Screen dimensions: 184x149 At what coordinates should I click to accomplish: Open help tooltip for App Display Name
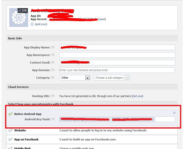point(53,47)
